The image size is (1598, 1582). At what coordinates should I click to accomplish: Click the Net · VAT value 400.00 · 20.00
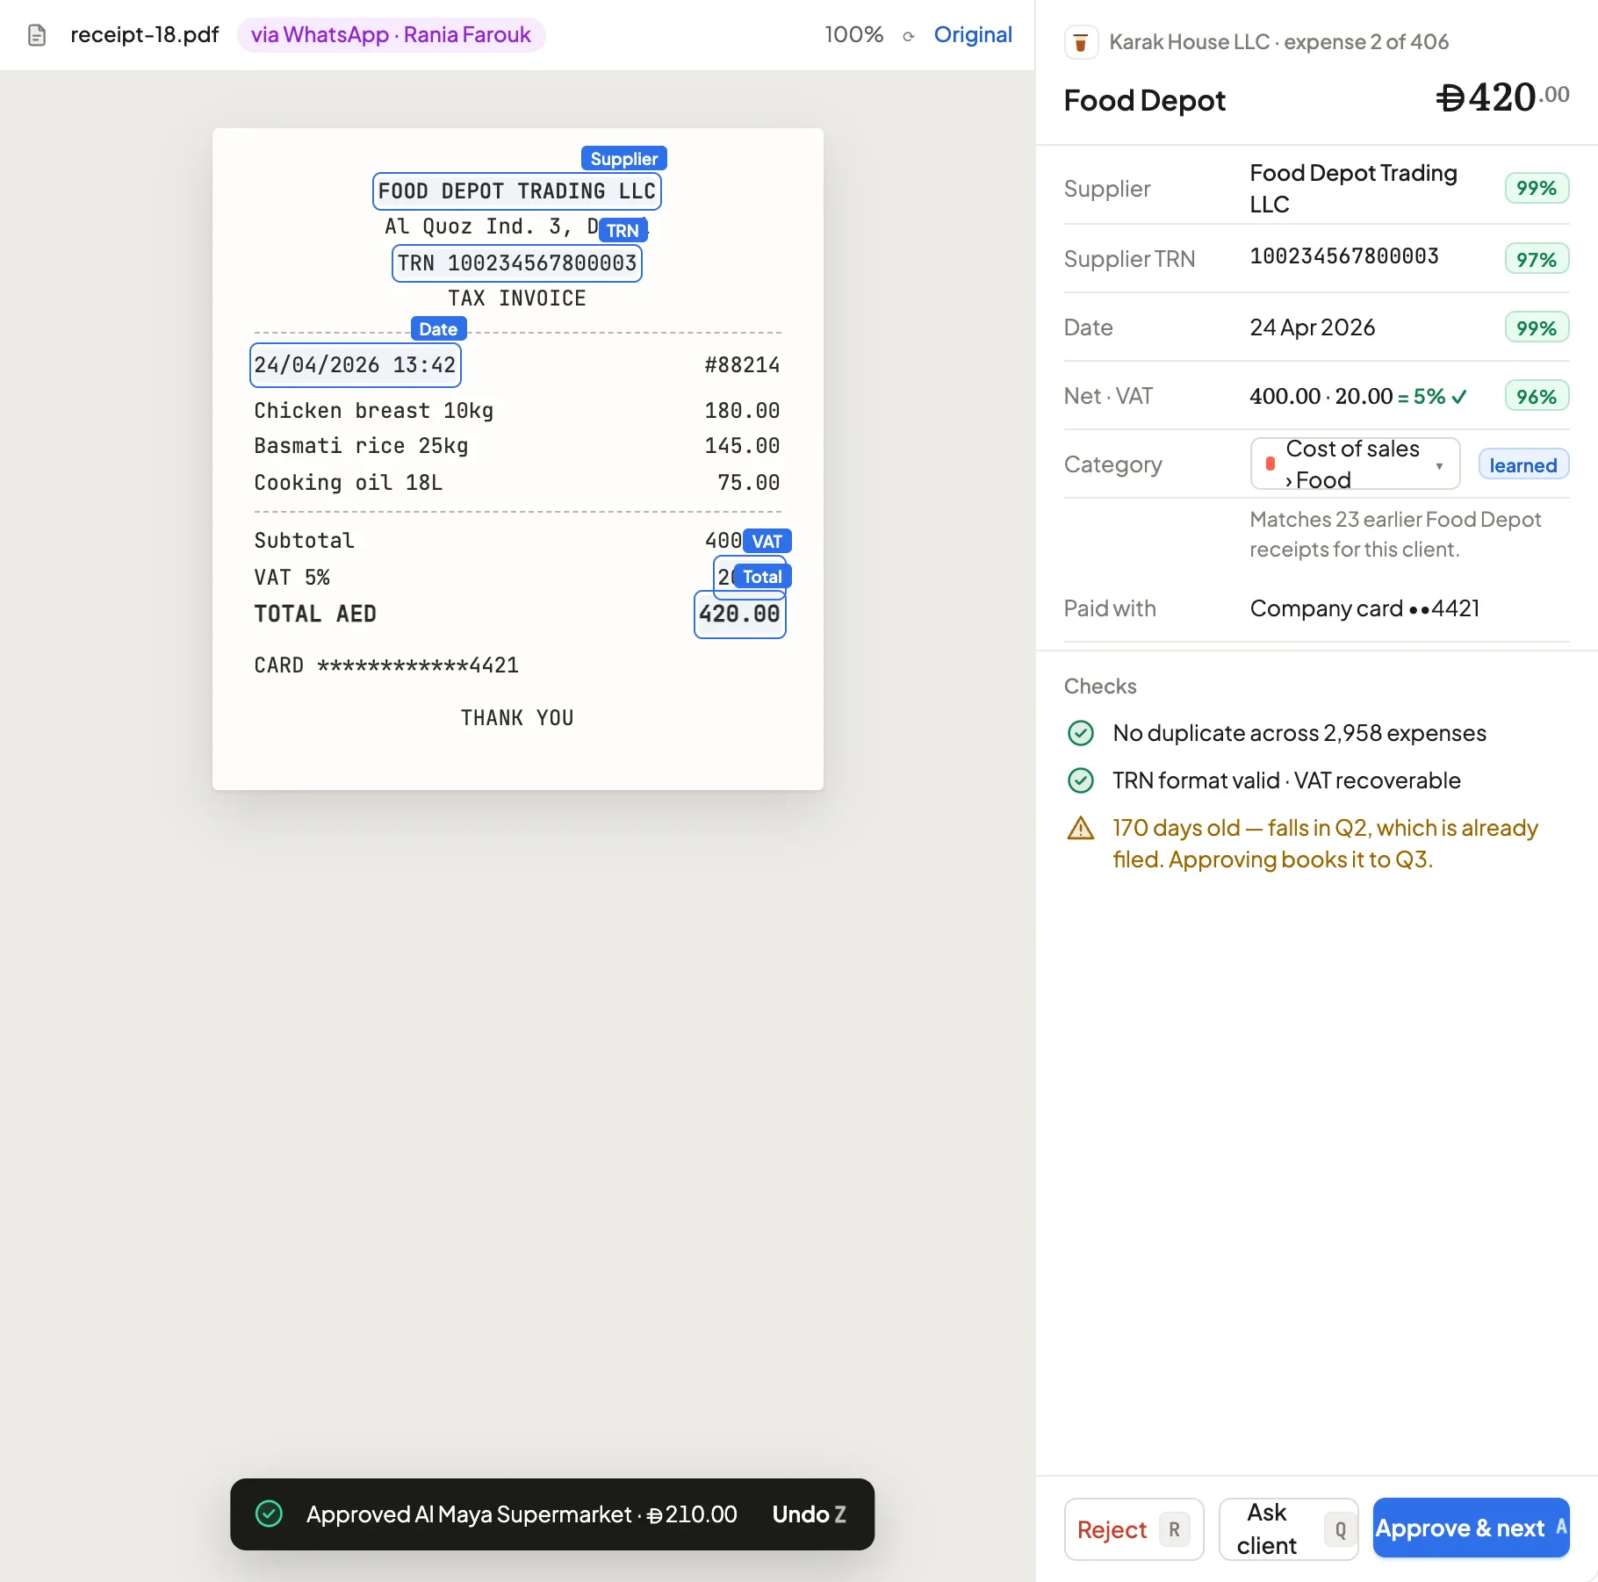pos(1321,396)
